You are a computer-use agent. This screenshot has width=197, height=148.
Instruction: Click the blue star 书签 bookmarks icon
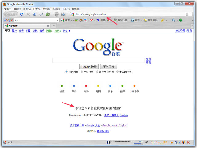click(98, 20)
